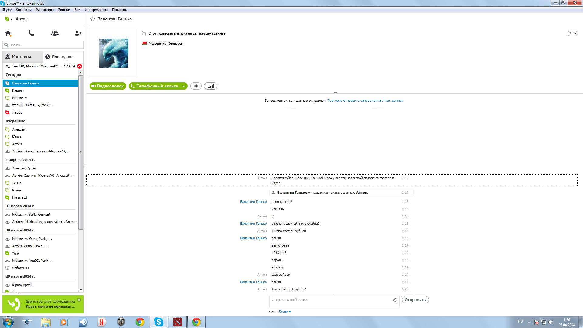583x328 pixels.
Task: Open Разговоры menu
Action: coord(45,10)
